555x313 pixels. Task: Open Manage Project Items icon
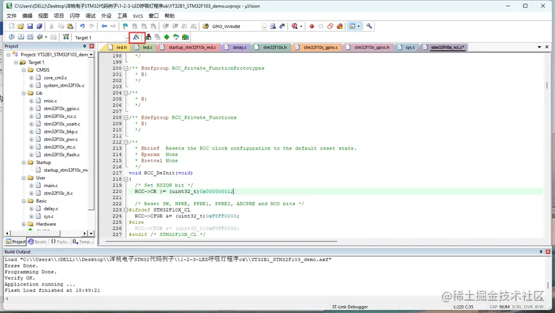148,37
